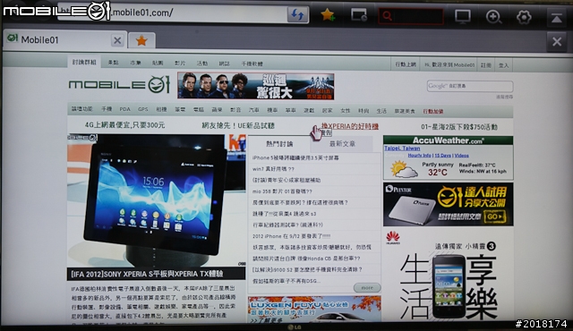Viewport: 573px width, 331px height.
Task: Select 生活 in the category bar
Action: tap(381, 111)
